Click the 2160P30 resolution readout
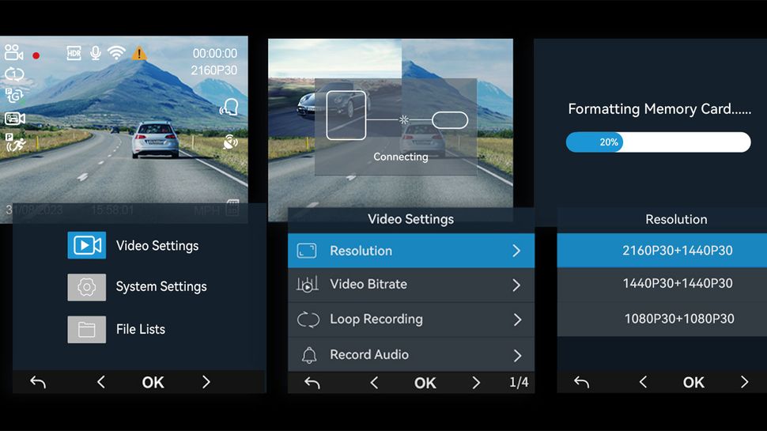Viewport: 767px width, 431px height. (213, 70)
